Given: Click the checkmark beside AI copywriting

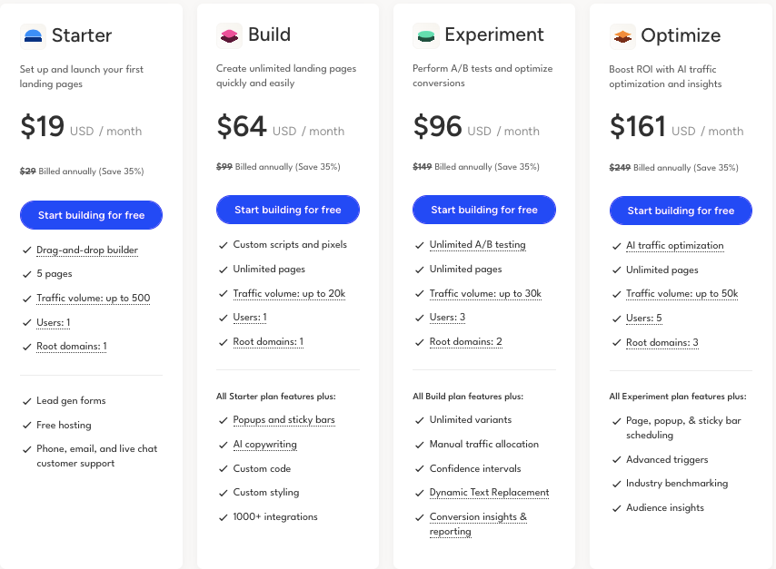Looking at the screenshot, I should pyautogui.click(x=224, y=445).
